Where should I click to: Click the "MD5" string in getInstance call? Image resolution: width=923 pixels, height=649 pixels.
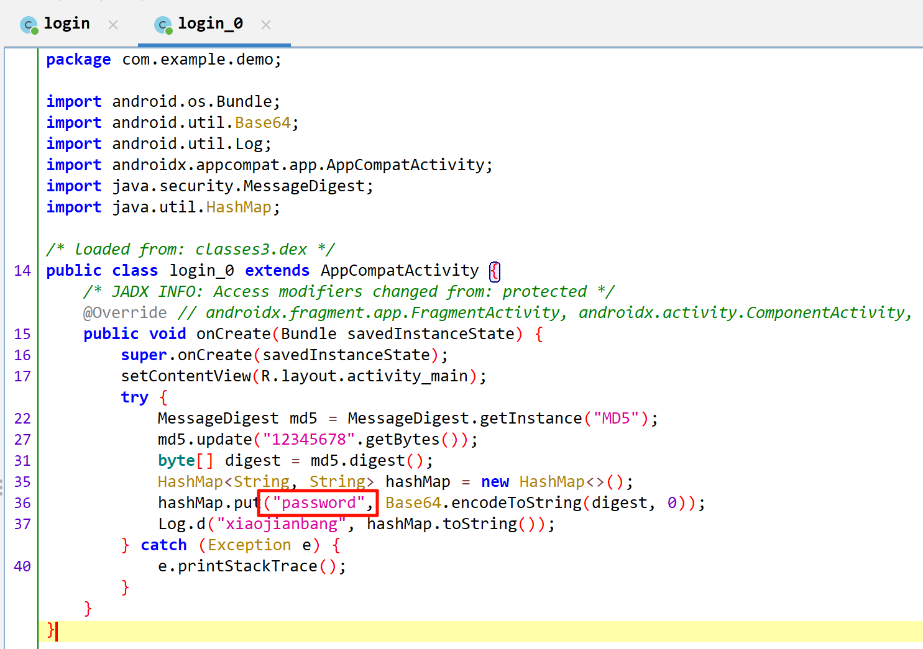(616, 419)
